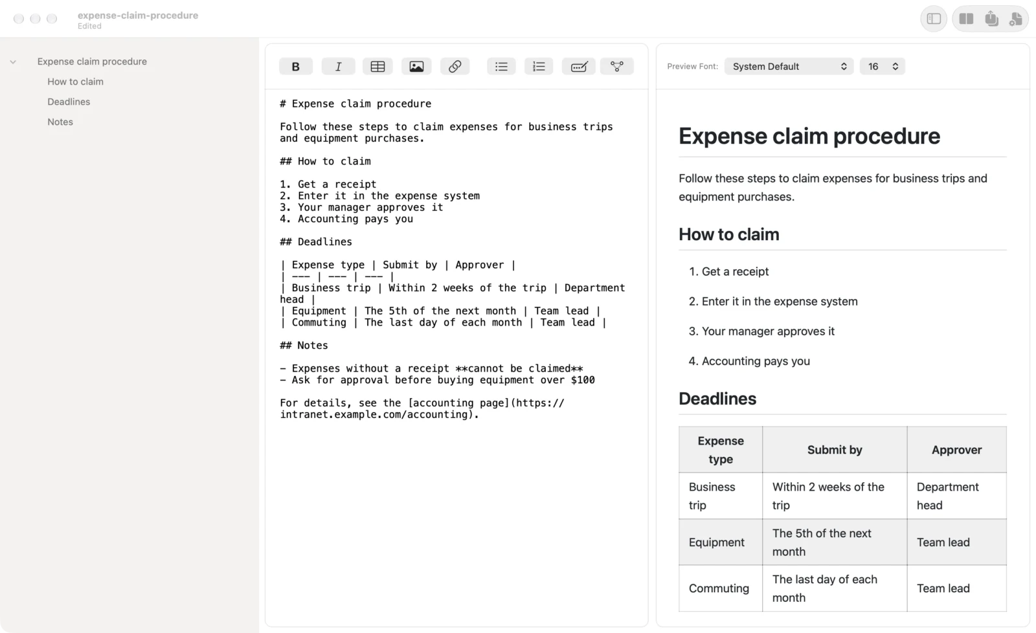Viewport: 1036px width, 633px height.
Task: Create a numbered list from the toolbar
Action: [x=539, y=66]
